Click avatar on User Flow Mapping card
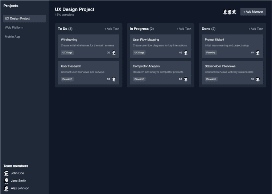This screenshot has width=272, height=194. (x=186, y=53)
